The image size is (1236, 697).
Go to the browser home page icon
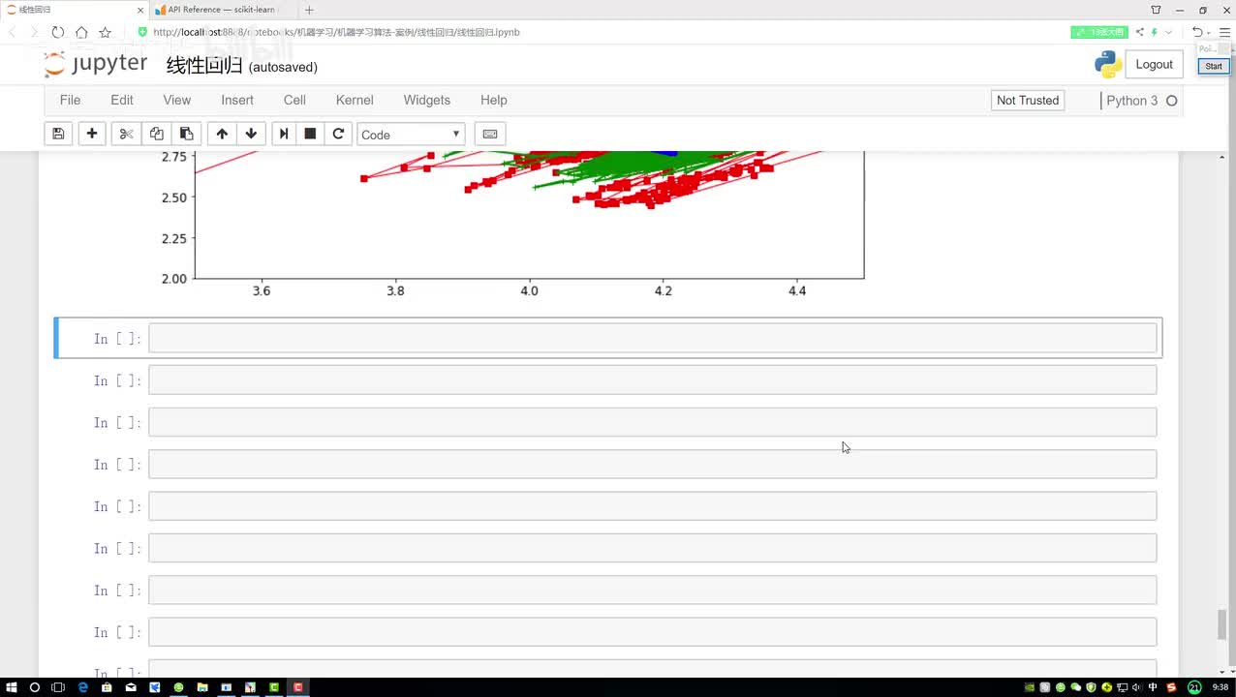coord(81,32)
